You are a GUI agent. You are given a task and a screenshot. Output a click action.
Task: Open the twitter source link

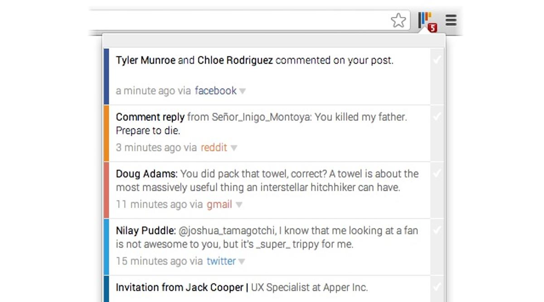[x=221, y=261]
